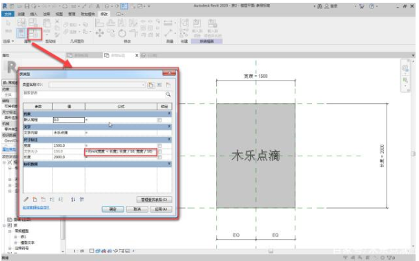The width and height of the screenshot is (419, 261).
Task: Choose the Move tool in ribbon
Action: coord(99,33)
